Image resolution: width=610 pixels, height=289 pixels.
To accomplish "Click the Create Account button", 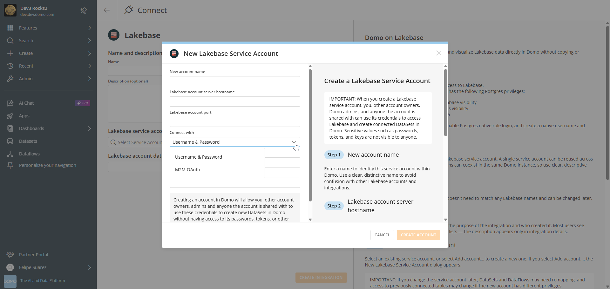I will (x=418, y=235).
